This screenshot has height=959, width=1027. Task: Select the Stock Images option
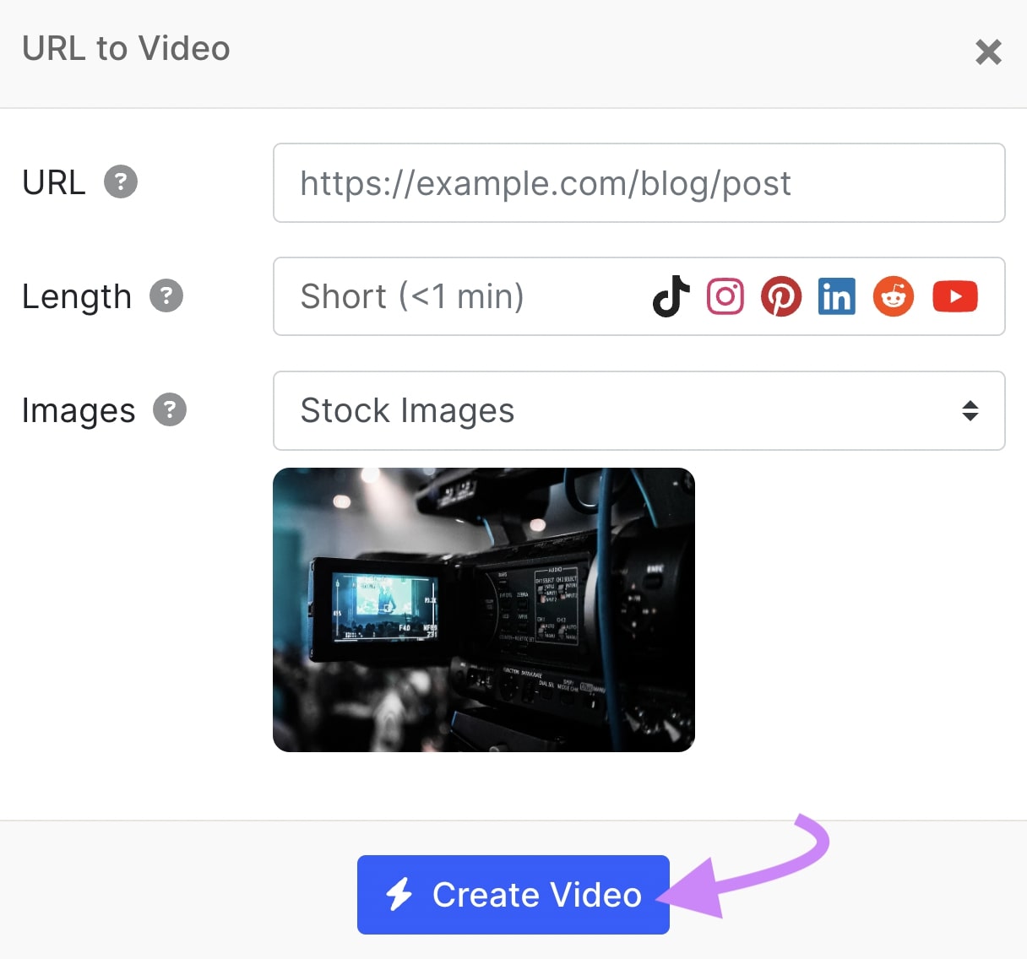(408, 411)
